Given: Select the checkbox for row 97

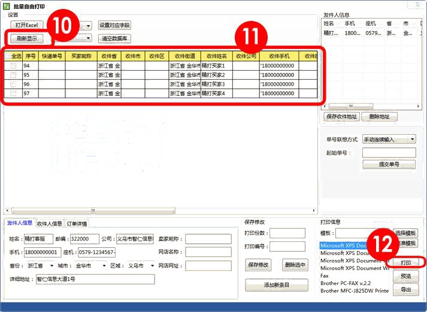Looking at the screenshot, I should pyautogui.click(x=13, y=93).
